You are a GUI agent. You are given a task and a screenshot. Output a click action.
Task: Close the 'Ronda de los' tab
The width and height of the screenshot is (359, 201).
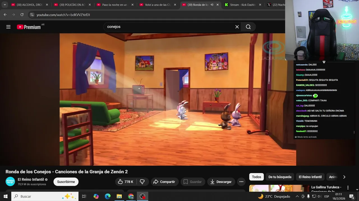[217, 5]
